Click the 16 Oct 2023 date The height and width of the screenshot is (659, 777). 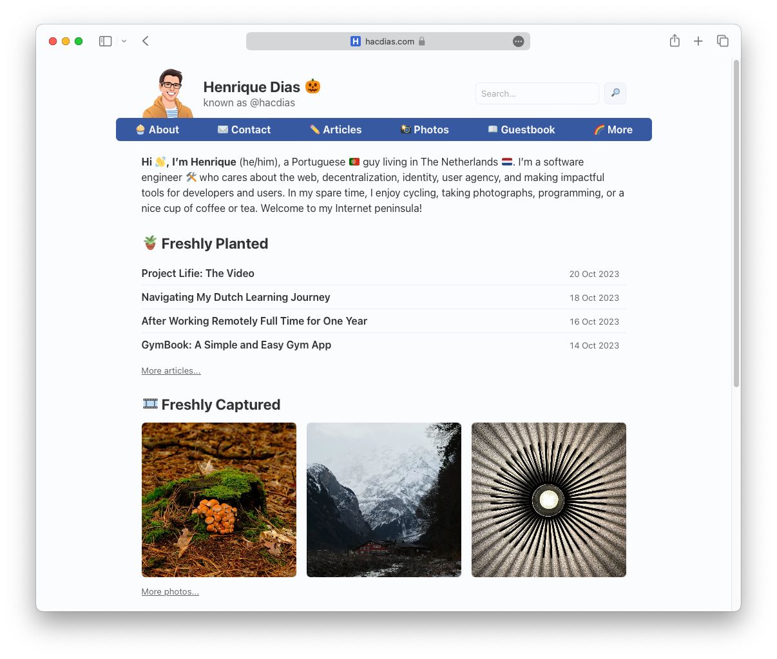pyautogui.click(x=594, y=321)
